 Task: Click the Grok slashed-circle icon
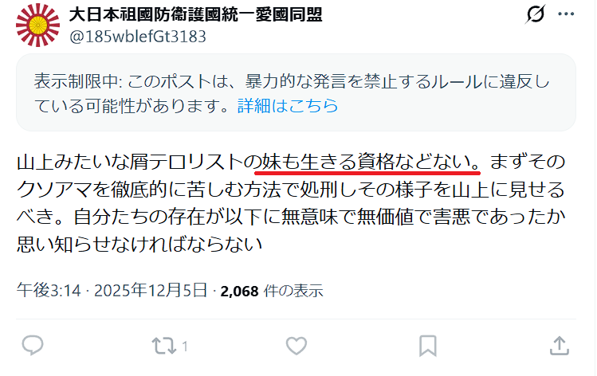pyautogui.click(x=536, y=14)
